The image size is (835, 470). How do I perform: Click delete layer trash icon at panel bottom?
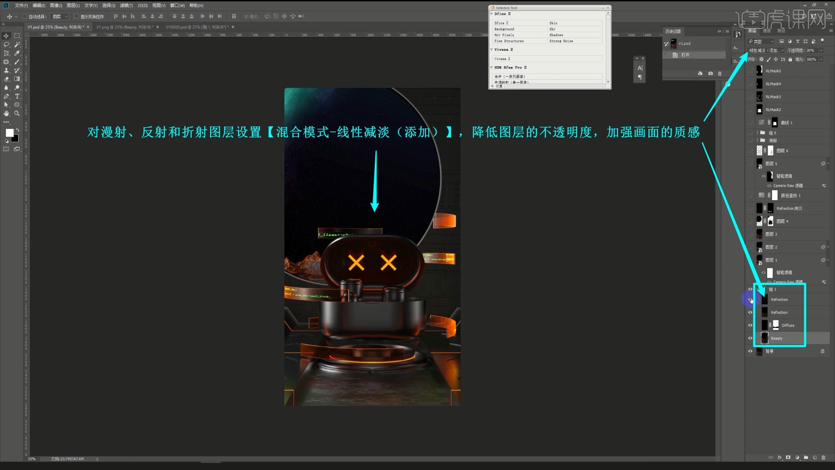[823, 458]
